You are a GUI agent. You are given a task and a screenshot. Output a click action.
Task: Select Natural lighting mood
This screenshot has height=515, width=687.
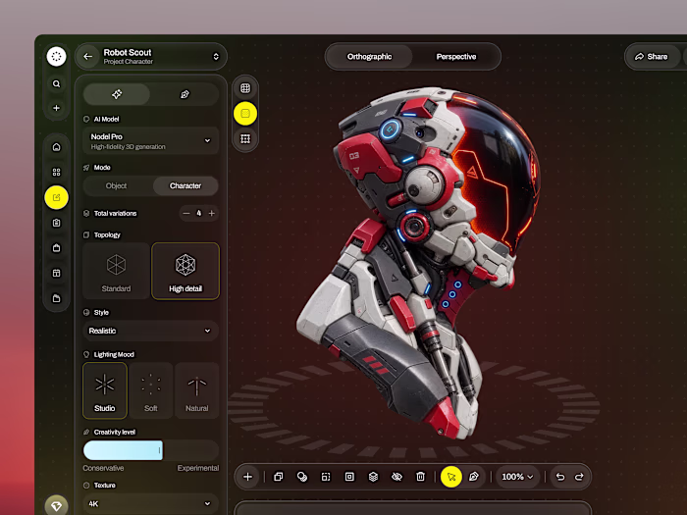pyautogui.click(x=196, y=390)
